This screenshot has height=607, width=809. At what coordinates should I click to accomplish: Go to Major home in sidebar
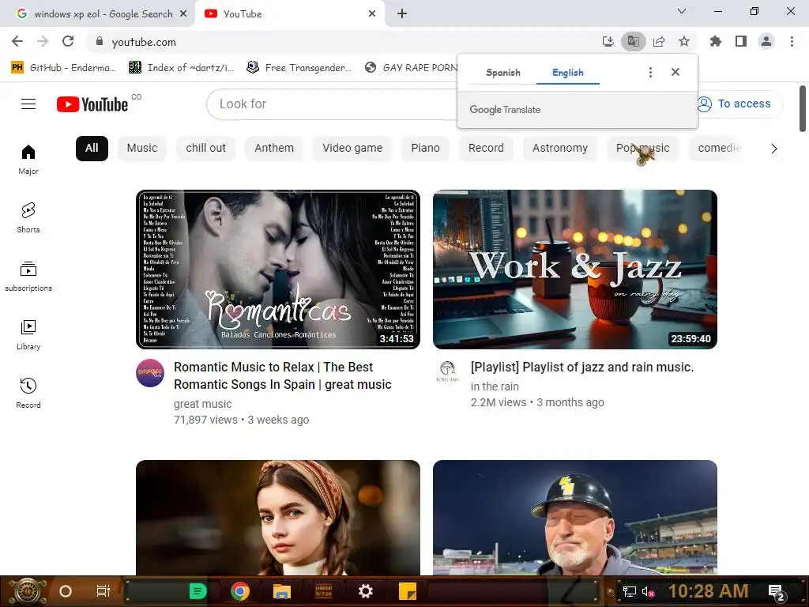(28, 159)
